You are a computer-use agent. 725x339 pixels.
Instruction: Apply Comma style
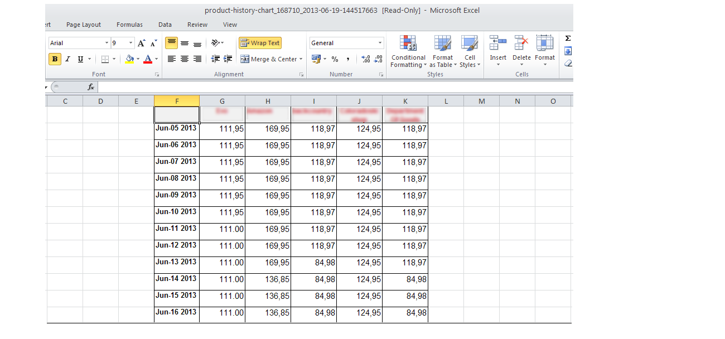(348, 59)
